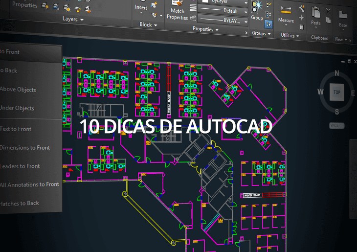This screenshot has height=252, width=357.
Task: Toggle the Group Selection On/Off button
Action: pos(268,24)
